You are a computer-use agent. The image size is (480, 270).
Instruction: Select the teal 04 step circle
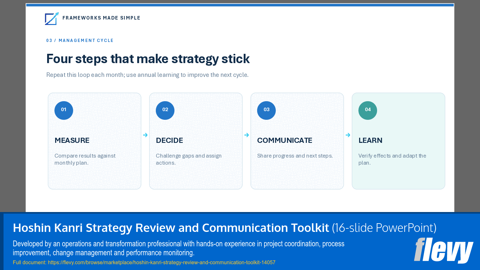(x=368, y=110)
